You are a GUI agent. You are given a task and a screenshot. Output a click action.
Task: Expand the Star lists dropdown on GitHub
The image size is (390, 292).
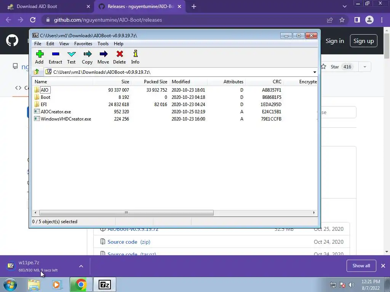(365, 67)
